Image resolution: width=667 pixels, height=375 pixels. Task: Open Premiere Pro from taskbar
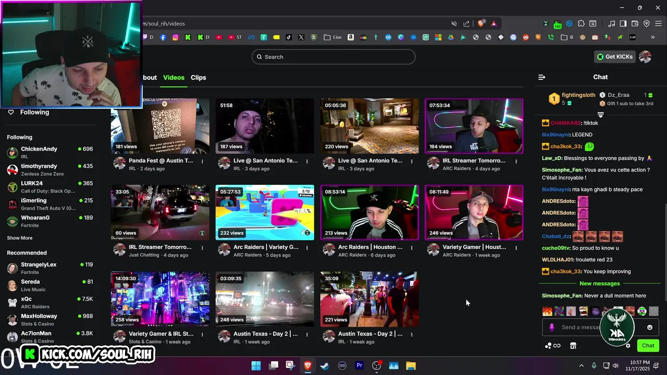359,366
